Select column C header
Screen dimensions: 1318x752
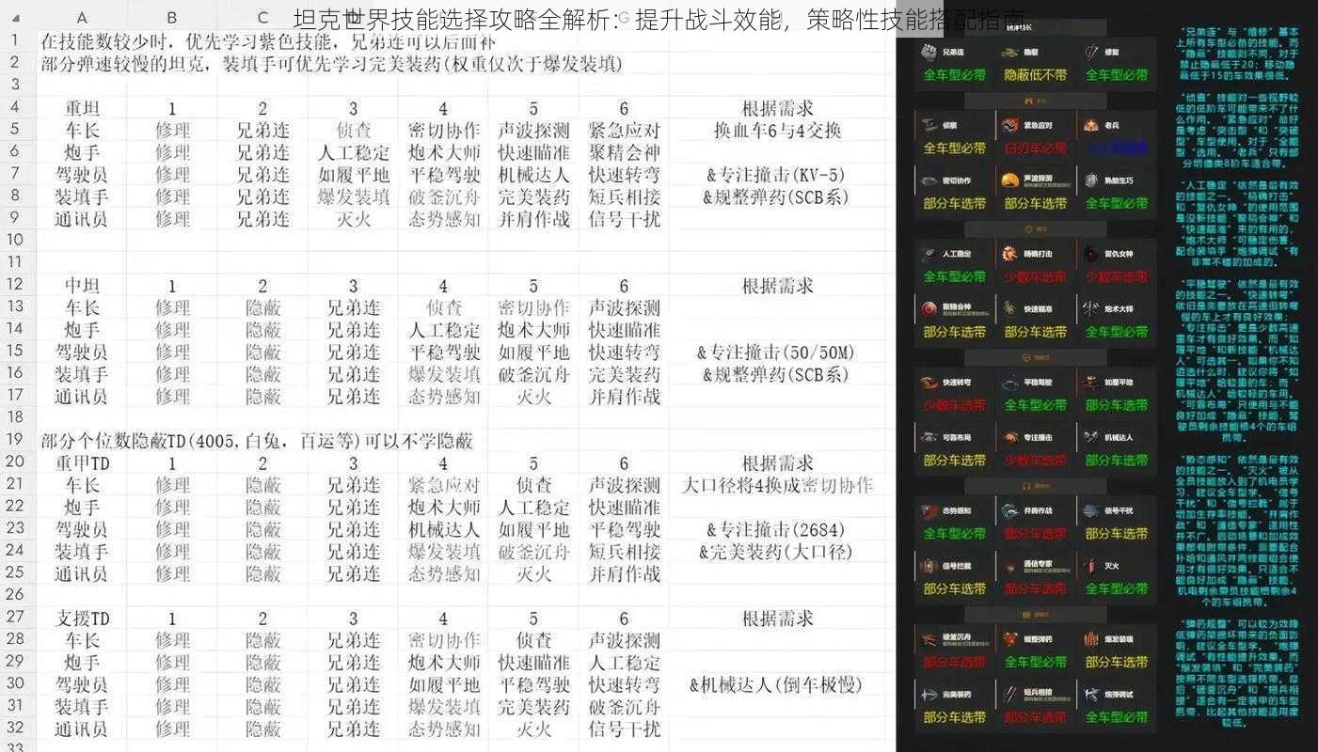[262, 18]
